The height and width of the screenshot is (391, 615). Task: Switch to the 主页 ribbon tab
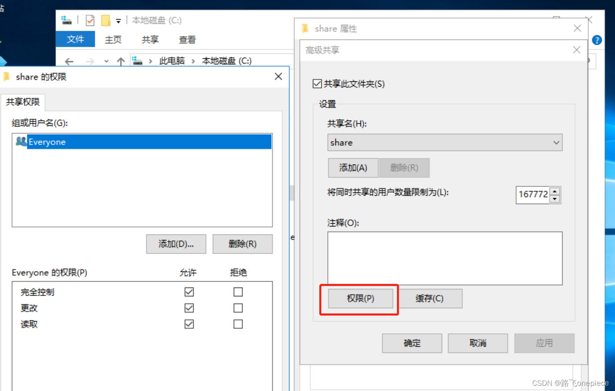click(x=113, y=40)
